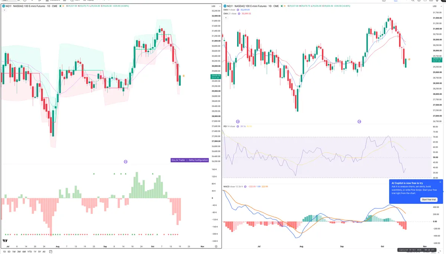This screenshot has width=446, height=254.
Task: Close the AI Copilot notification
Action: pos(440,182)
